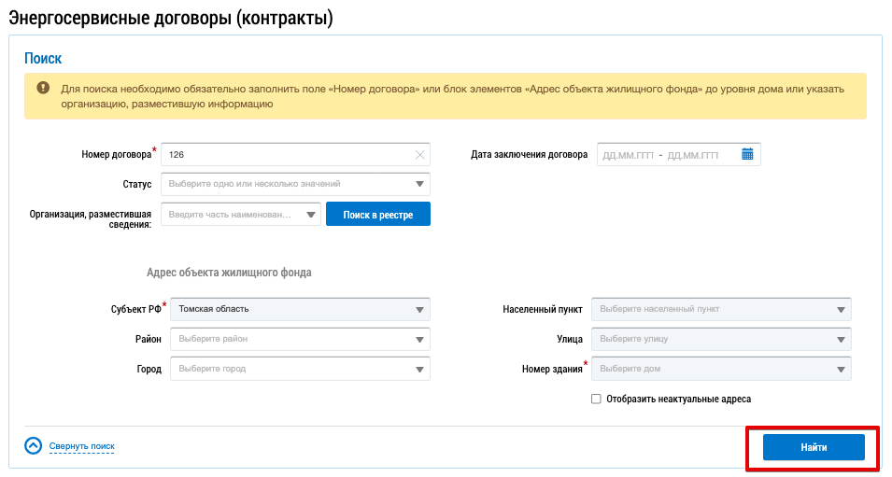The image size is (892, 477).
Task: Open the Улица street dropdown
Action: coord(840,339)
